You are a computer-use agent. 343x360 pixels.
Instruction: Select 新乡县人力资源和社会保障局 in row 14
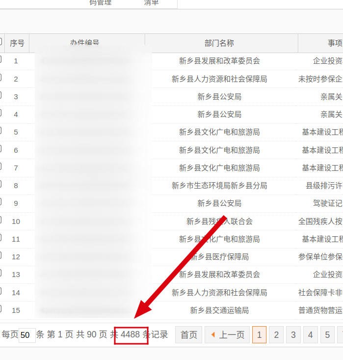click(219, 293)
